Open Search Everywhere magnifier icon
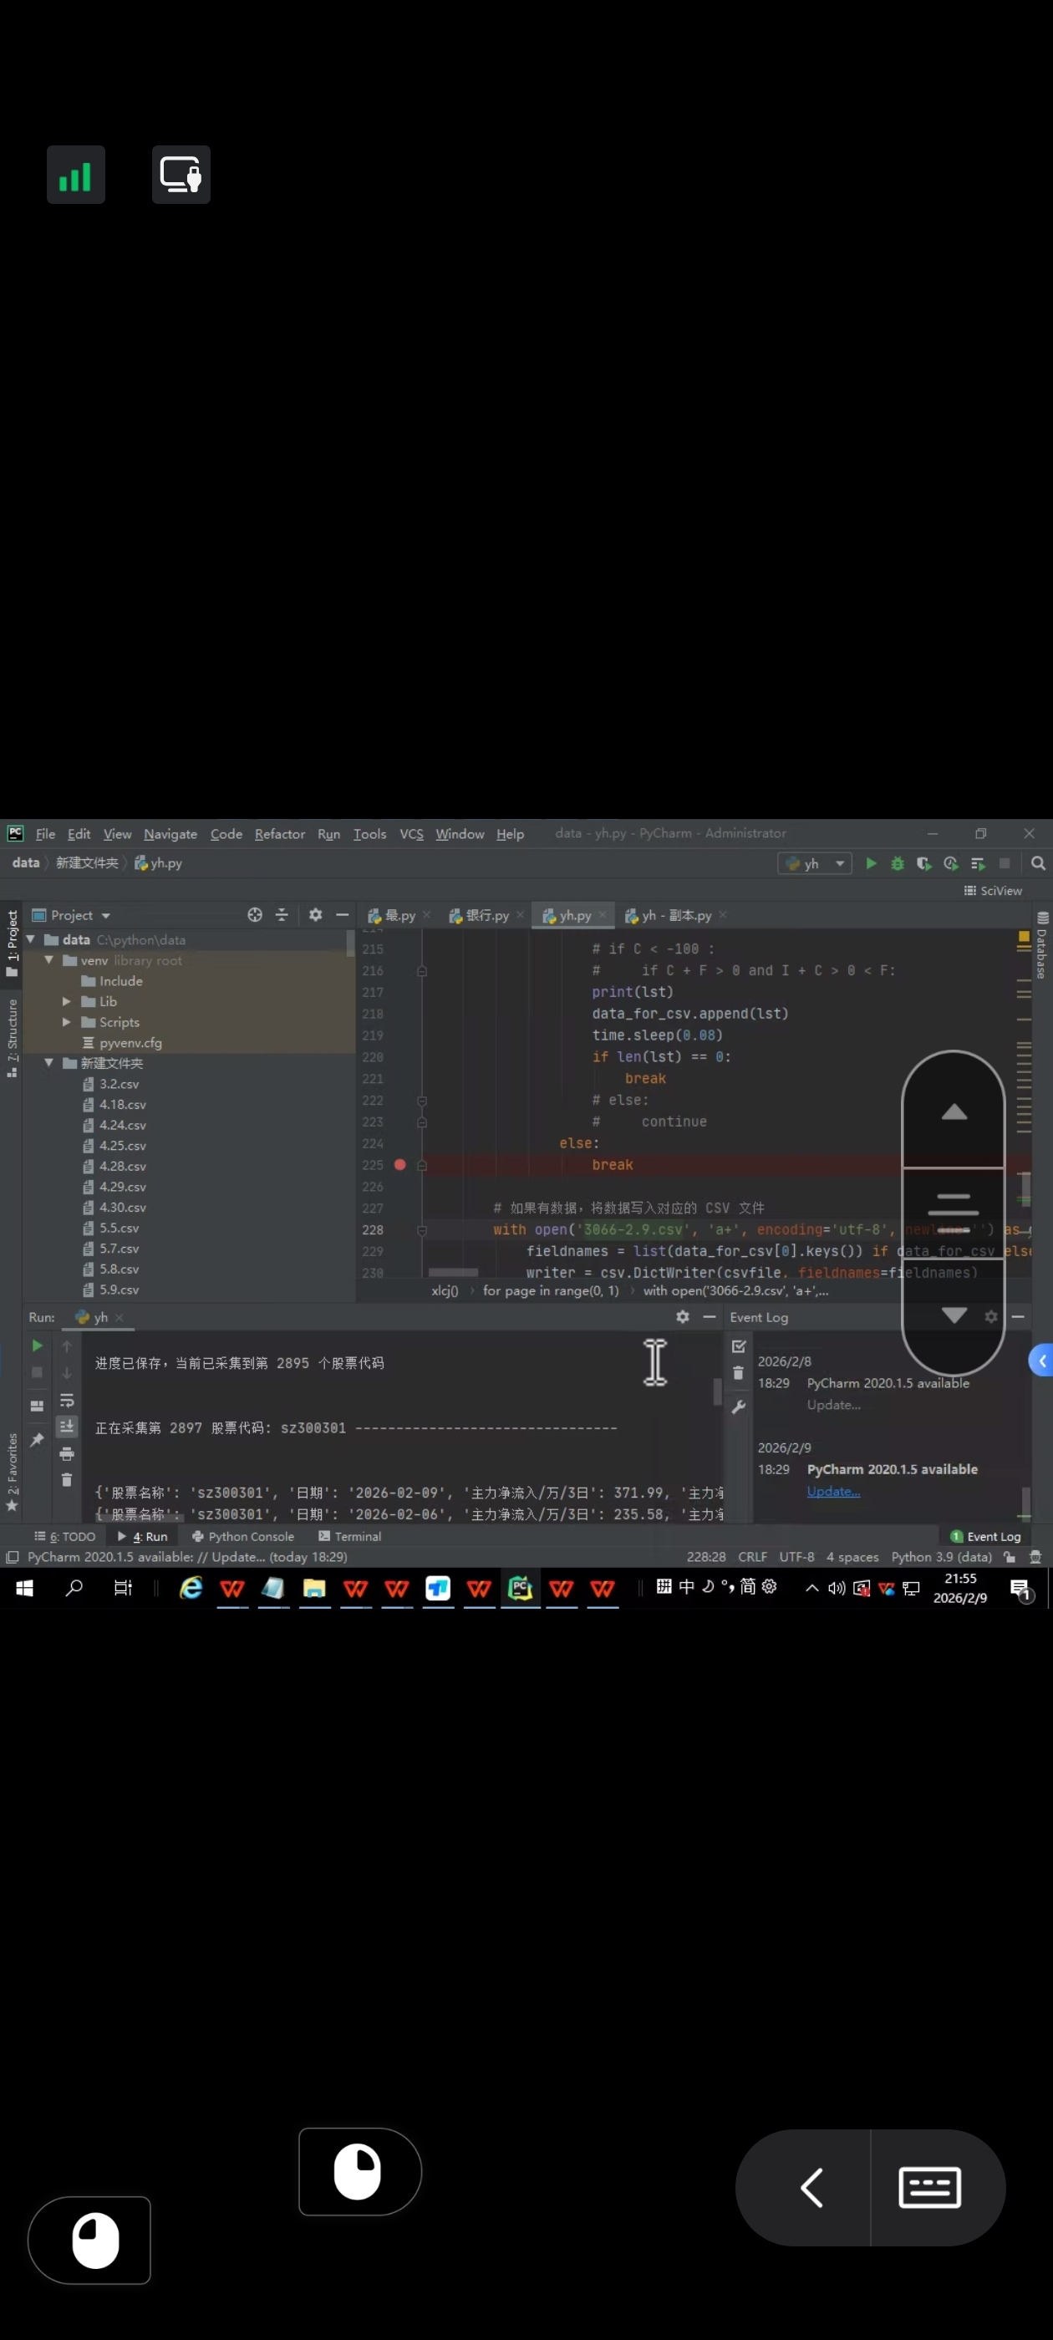The height and width of the screenshot is (2340, 1053). [1038, 863]
